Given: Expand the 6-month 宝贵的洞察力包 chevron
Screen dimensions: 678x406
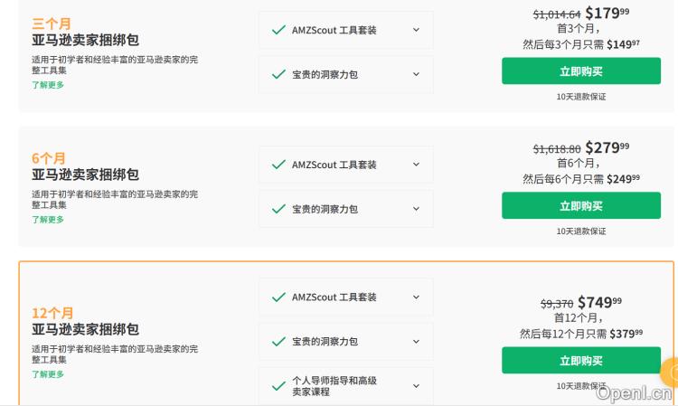Looking at the screenshot, I should click(416, 209).
